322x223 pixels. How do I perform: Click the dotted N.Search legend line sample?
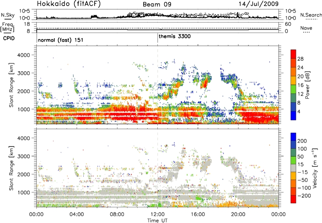[312, 19]
